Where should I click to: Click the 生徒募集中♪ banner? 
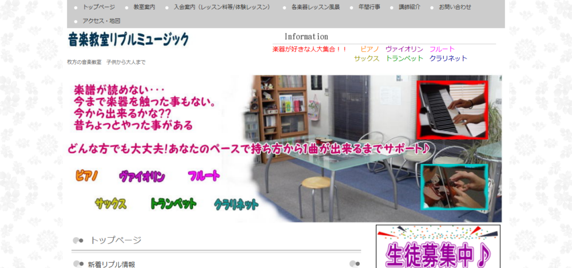coord(438,246)
